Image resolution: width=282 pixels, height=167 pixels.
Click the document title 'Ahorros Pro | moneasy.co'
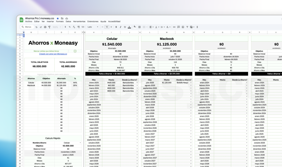point(40,18)
